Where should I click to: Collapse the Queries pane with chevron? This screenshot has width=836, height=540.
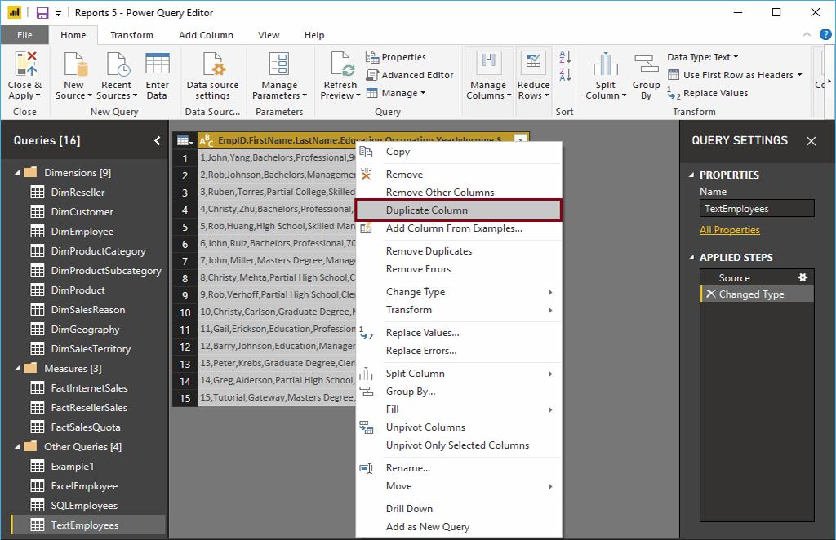pos(158,141)
